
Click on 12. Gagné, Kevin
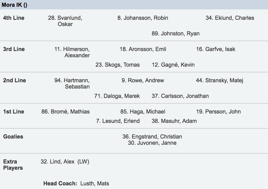pyautogui.click(x=173, y=65)
